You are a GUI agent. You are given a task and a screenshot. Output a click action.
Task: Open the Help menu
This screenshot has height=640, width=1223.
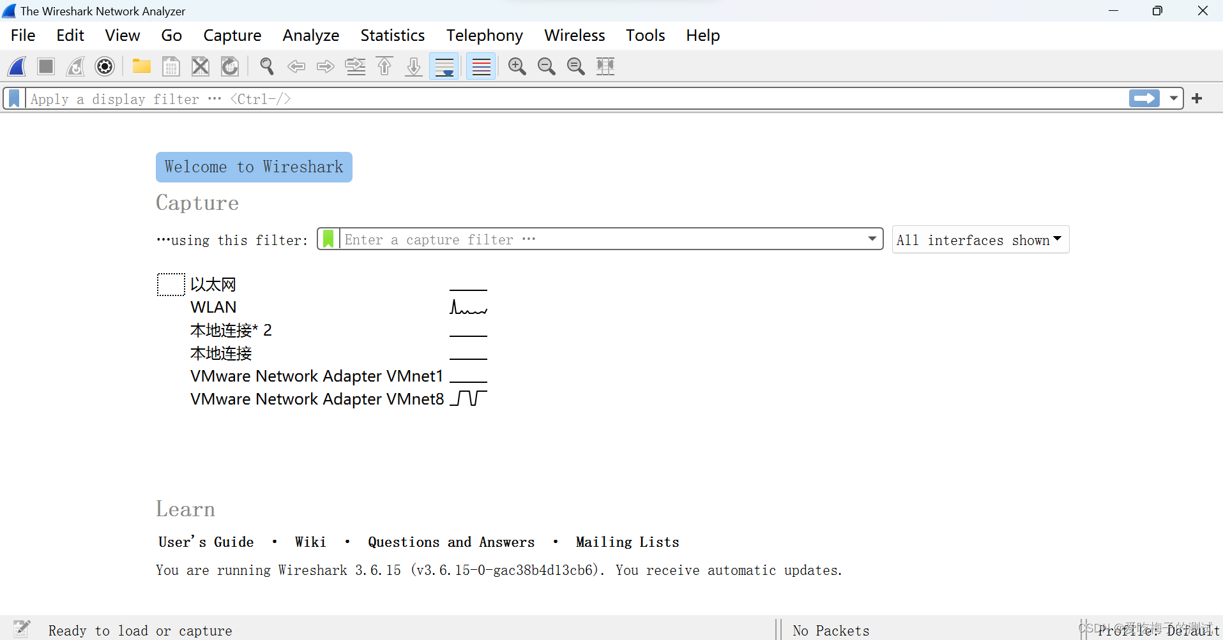click(x=703, y=35)
